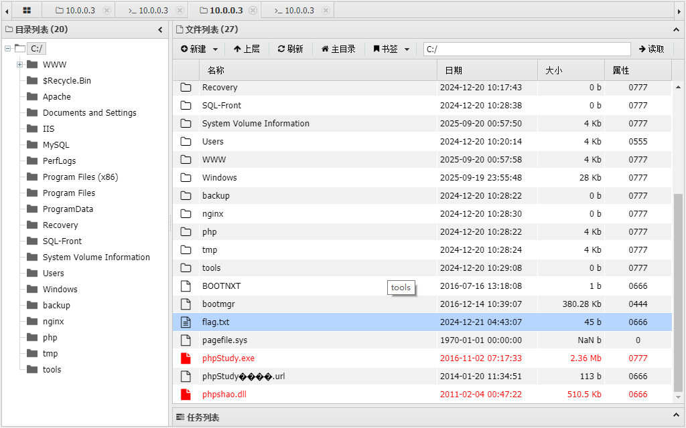This screenshot has width=686, height=428.
Task: Click the Users folder icon in file list
Action: (186, 142)
